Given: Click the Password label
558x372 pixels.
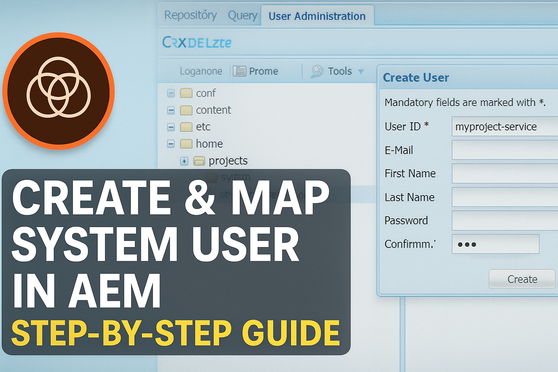Looking at the screenshot, I should coord(406,221).
